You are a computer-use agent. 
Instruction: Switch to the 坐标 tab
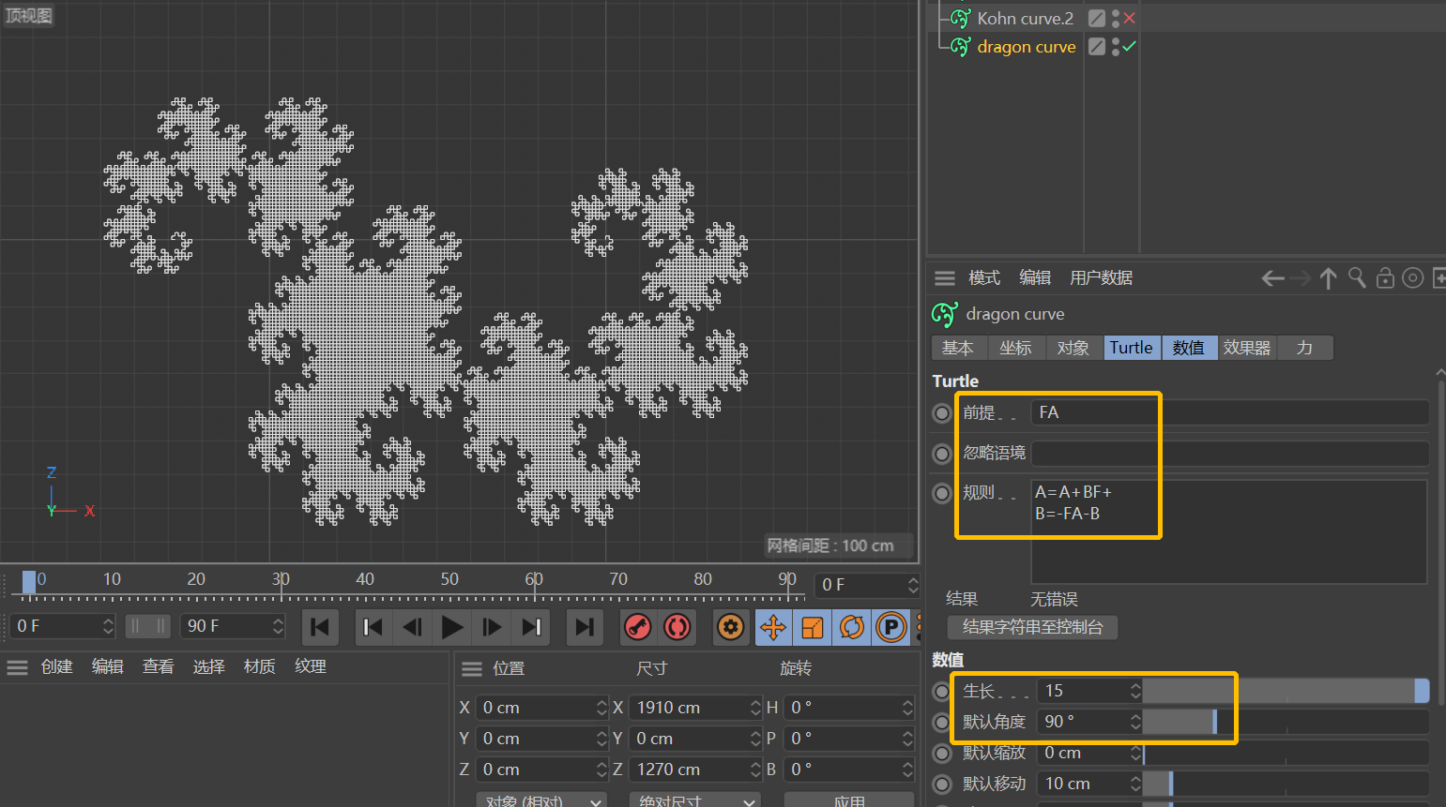1015,348
